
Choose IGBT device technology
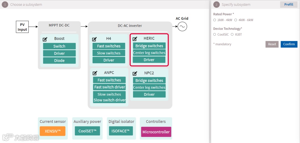tap(232, 35)
